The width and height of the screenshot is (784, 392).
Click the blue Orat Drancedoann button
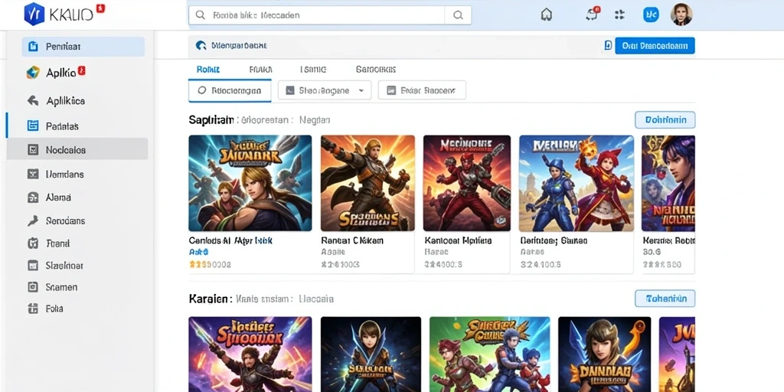[x=655, y=45]
